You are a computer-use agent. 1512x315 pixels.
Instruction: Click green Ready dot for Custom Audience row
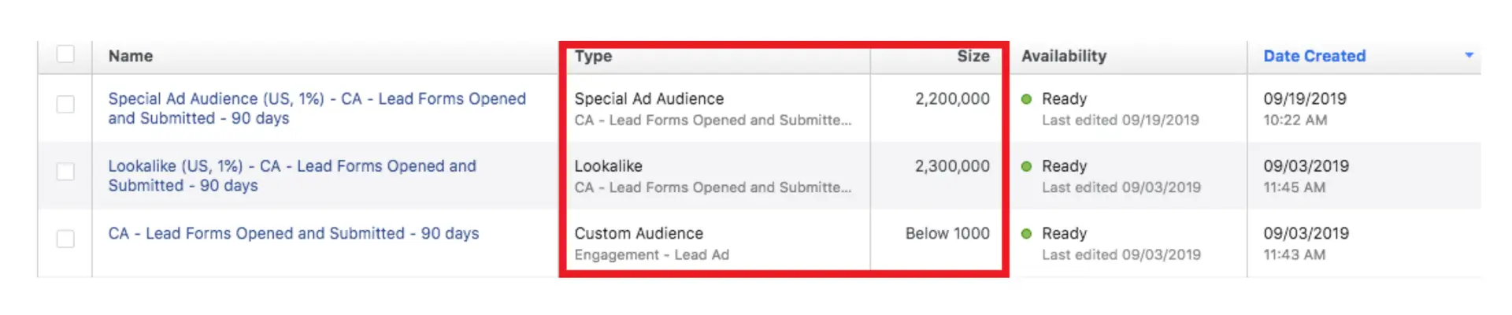pos(1026,234)
